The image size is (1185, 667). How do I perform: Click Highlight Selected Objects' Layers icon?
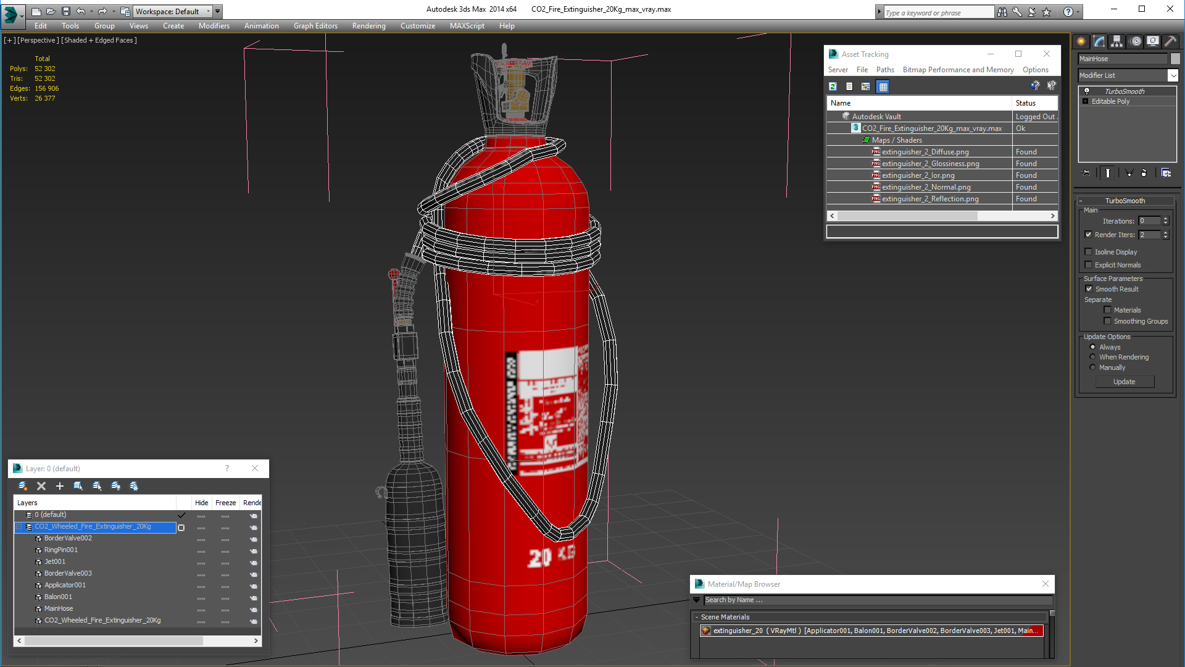tap(97, 486)
